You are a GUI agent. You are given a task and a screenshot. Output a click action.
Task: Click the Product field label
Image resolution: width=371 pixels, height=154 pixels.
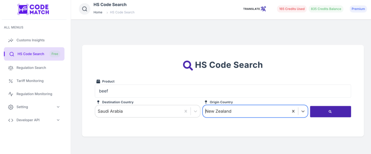(x=108, y=81)
